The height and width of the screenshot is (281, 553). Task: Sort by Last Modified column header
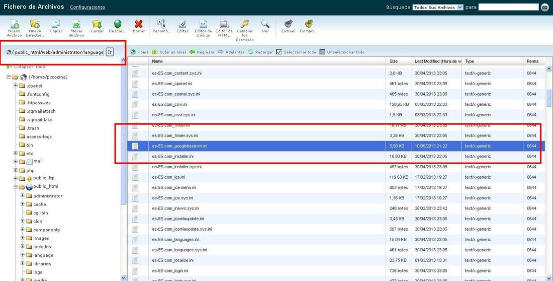tap(436, 61)
